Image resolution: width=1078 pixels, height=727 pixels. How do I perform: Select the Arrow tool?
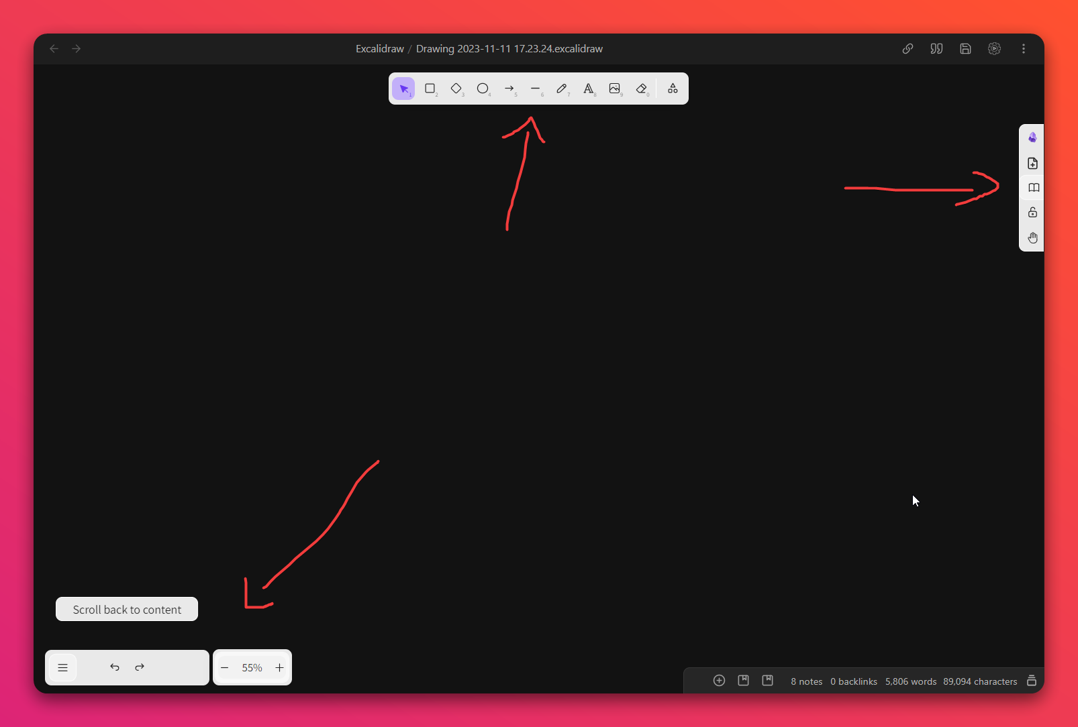click(509, 89)
